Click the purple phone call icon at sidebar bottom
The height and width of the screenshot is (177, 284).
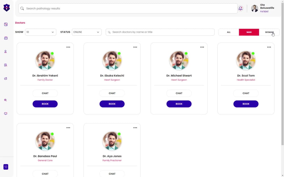click(6, 167)
